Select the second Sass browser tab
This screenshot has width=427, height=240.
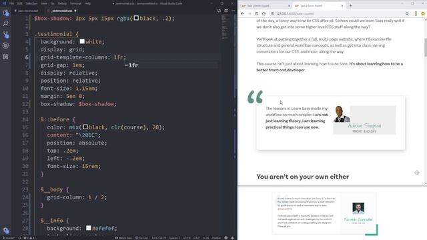click(319, 6)
